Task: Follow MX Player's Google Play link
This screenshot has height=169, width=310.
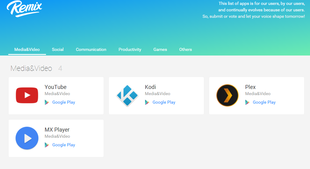Action: click(x=64, y=145)
